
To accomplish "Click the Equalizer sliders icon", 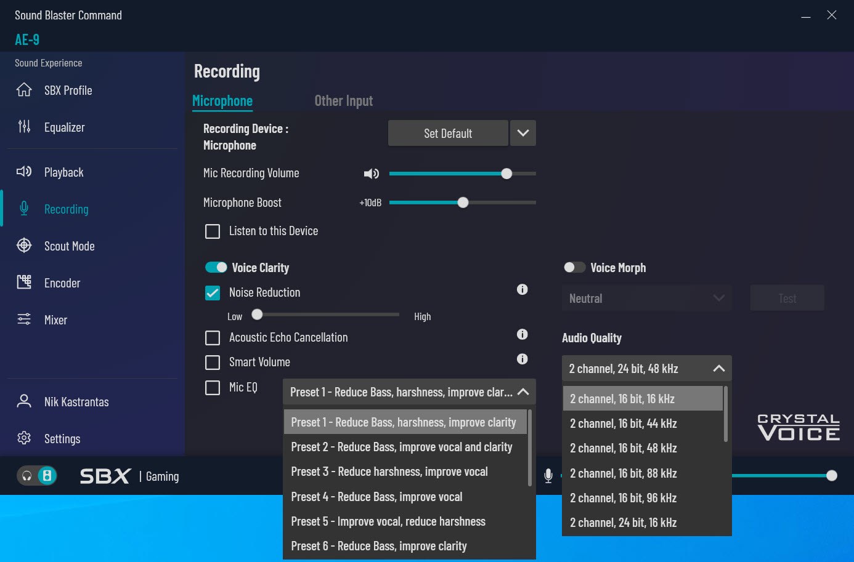I will click(x=24, y=127).
